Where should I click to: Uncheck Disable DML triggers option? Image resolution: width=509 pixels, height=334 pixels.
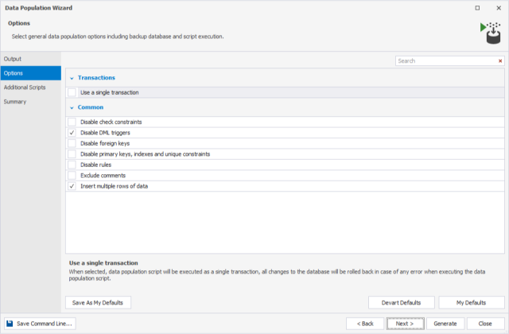coord(72,132)
